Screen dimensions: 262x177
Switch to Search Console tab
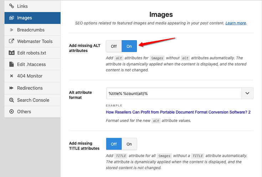point(32,100)
